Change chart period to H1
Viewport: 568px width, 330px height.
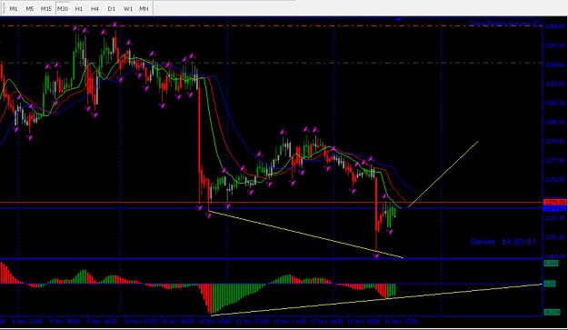point(78,8)
